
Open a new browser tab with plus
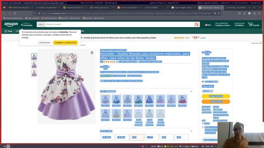tap(255, 7)
